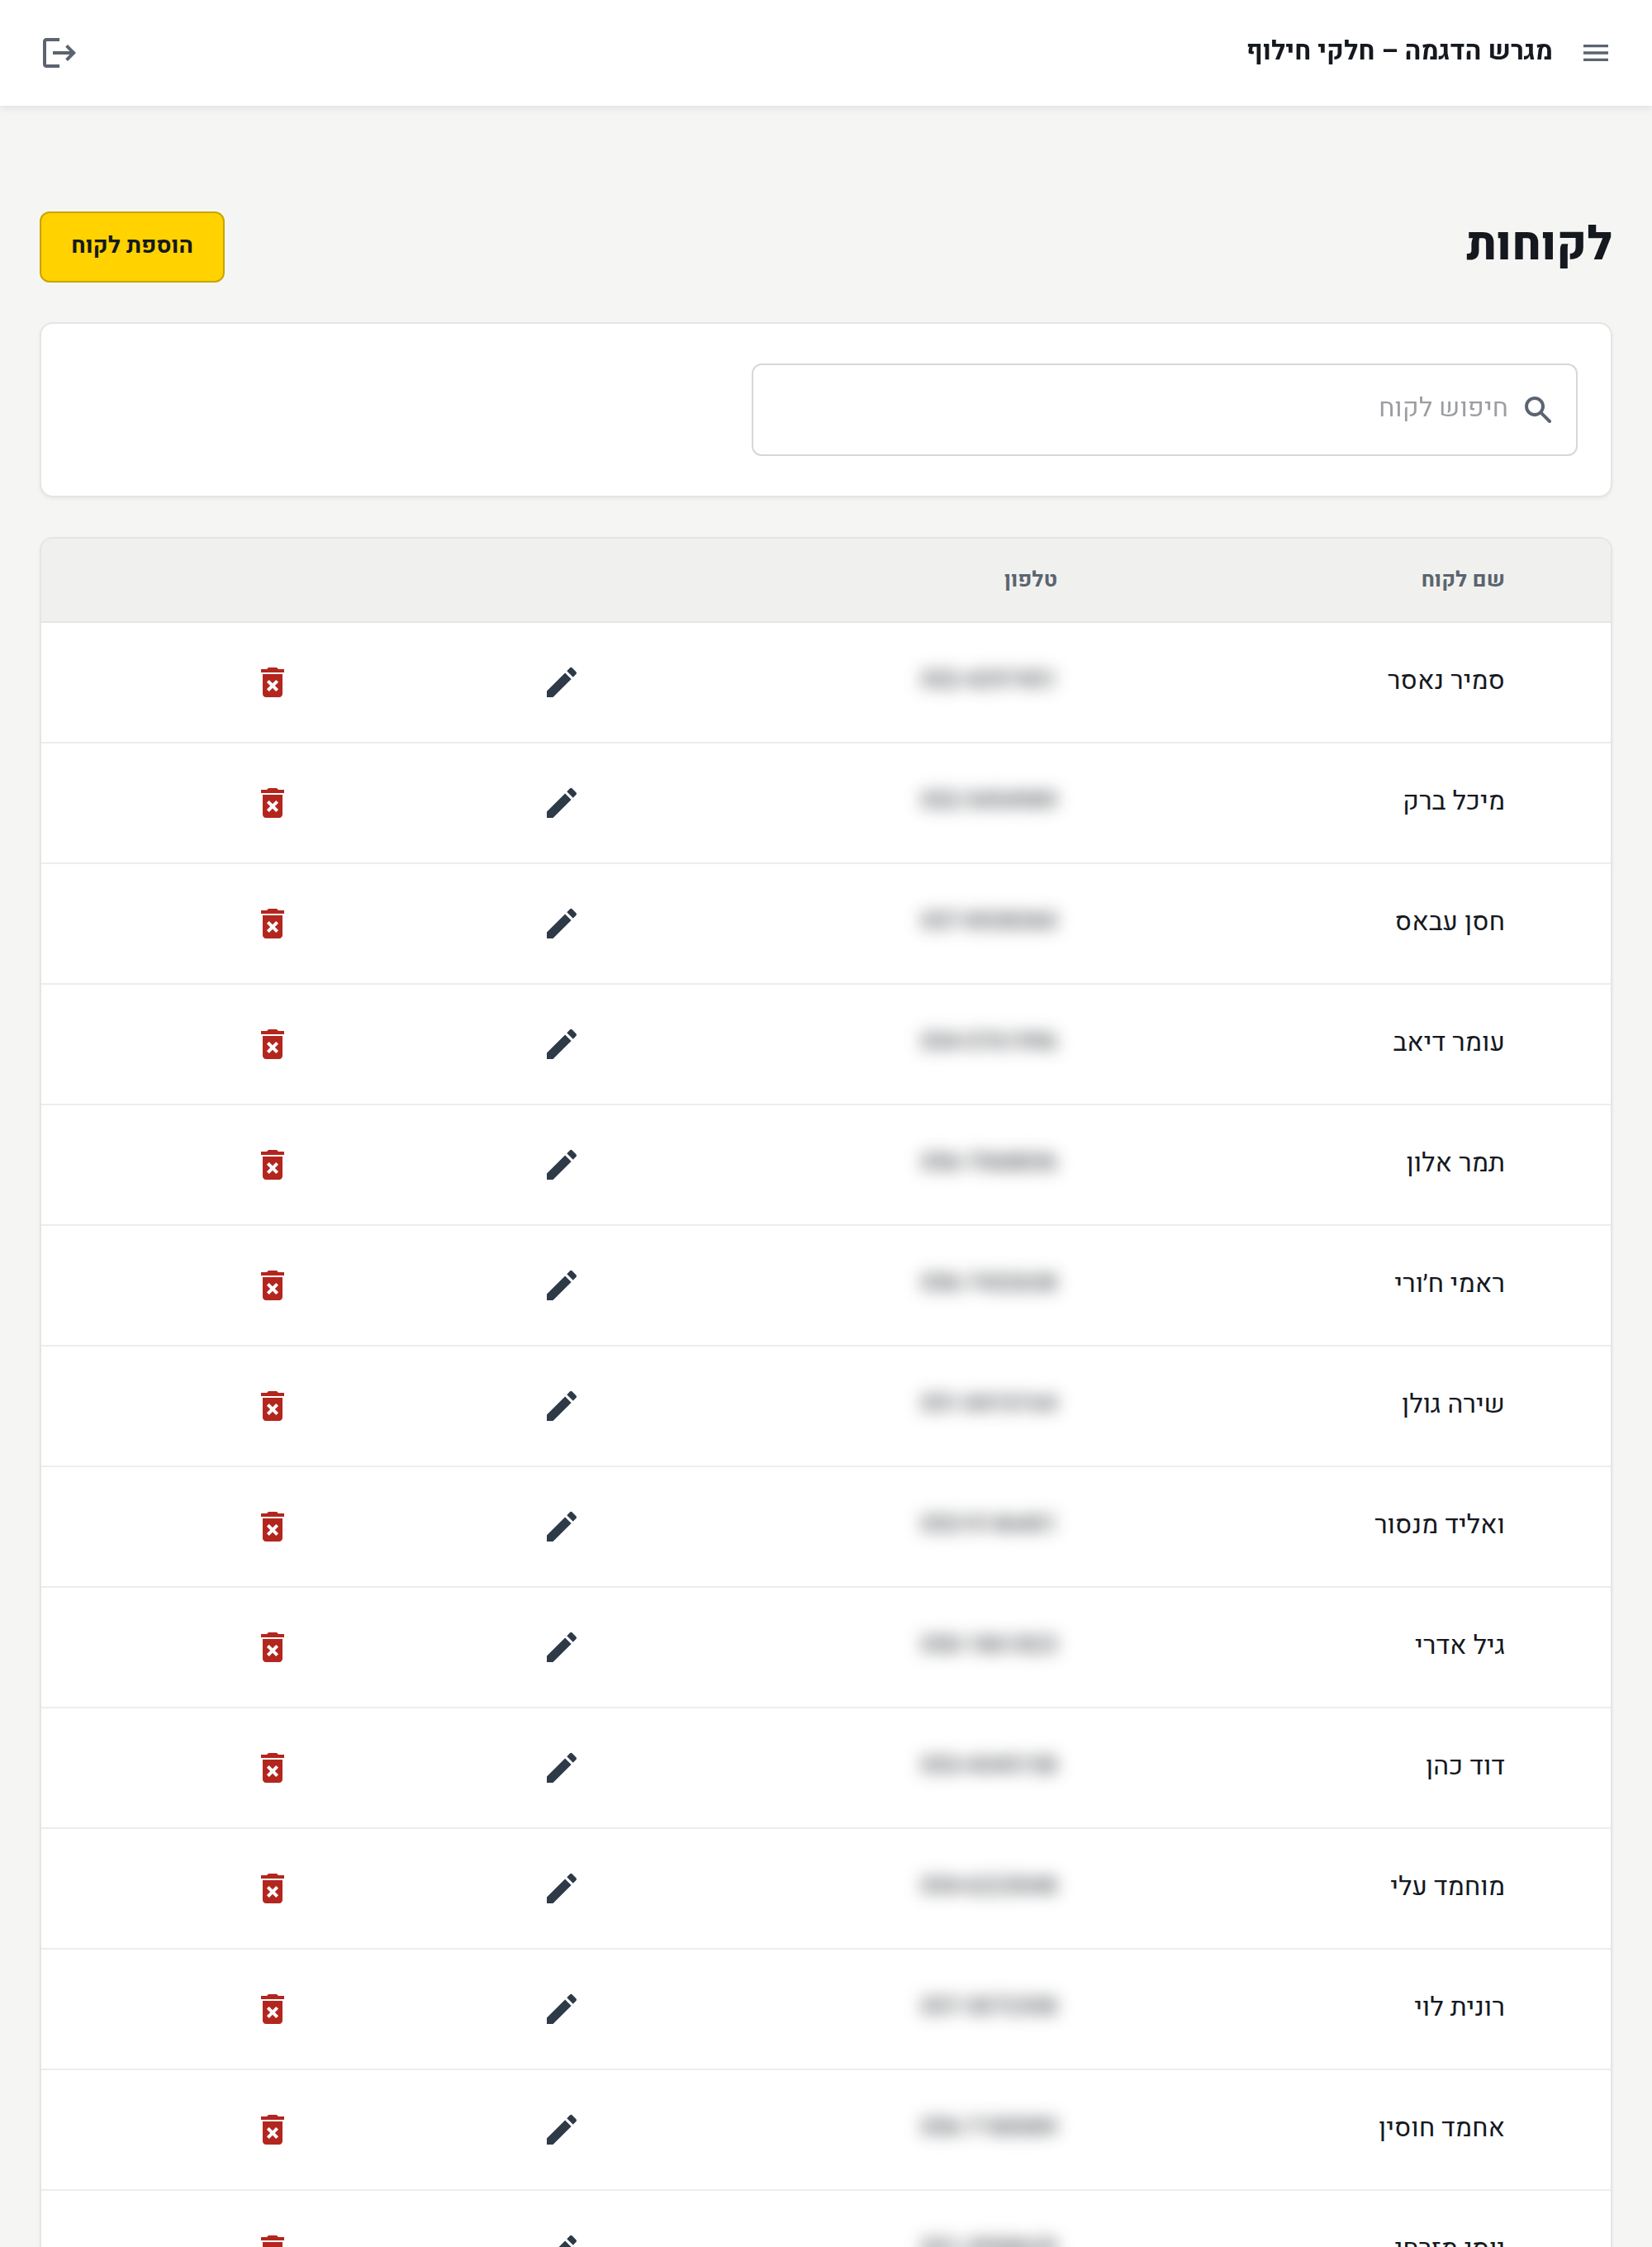Delete customer תמר אלון
The height and width of the screenshot is (2247, 1652).
click(272, 1165)
